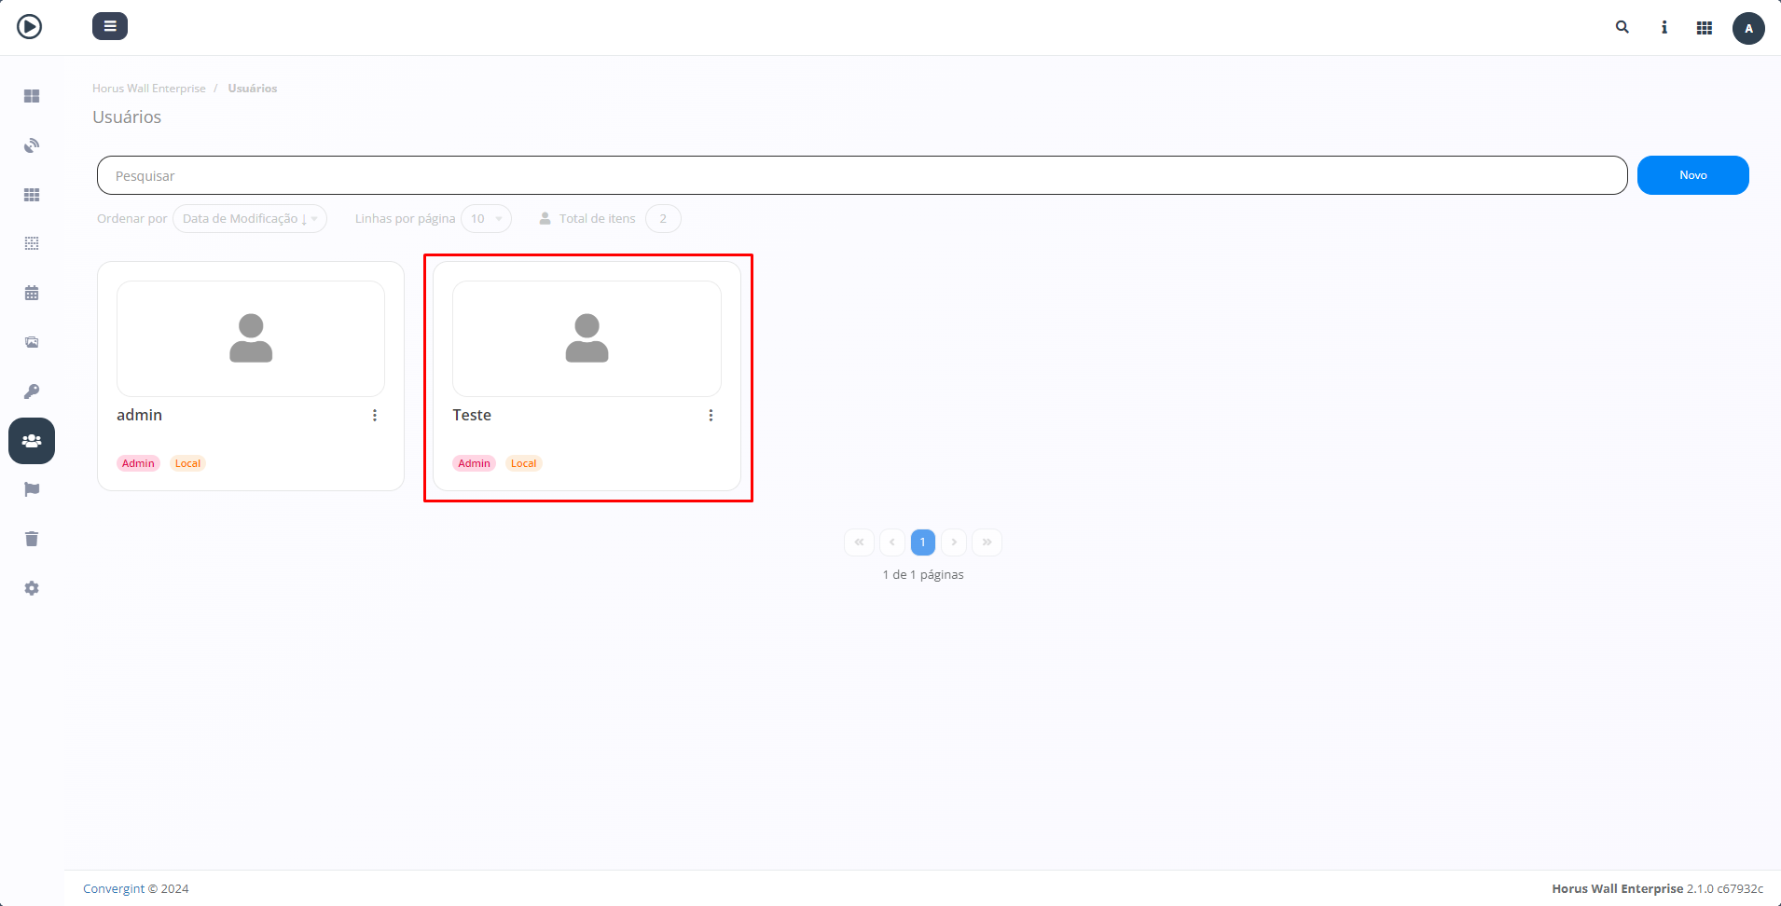Click the Horus Wall Enterprise breadcrumb

(149, 89)
